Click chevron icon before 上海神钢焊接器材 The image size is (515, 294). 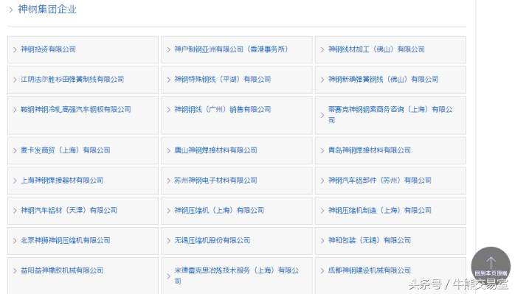15,181
